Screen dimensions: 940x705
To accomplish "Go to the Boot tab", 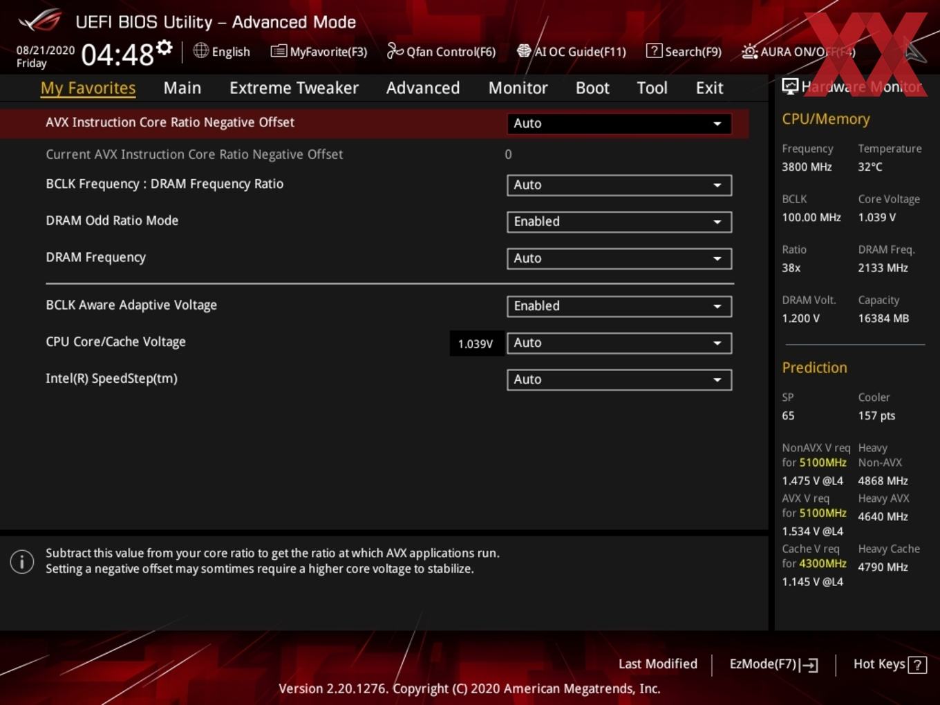I will tap(592, 88).
